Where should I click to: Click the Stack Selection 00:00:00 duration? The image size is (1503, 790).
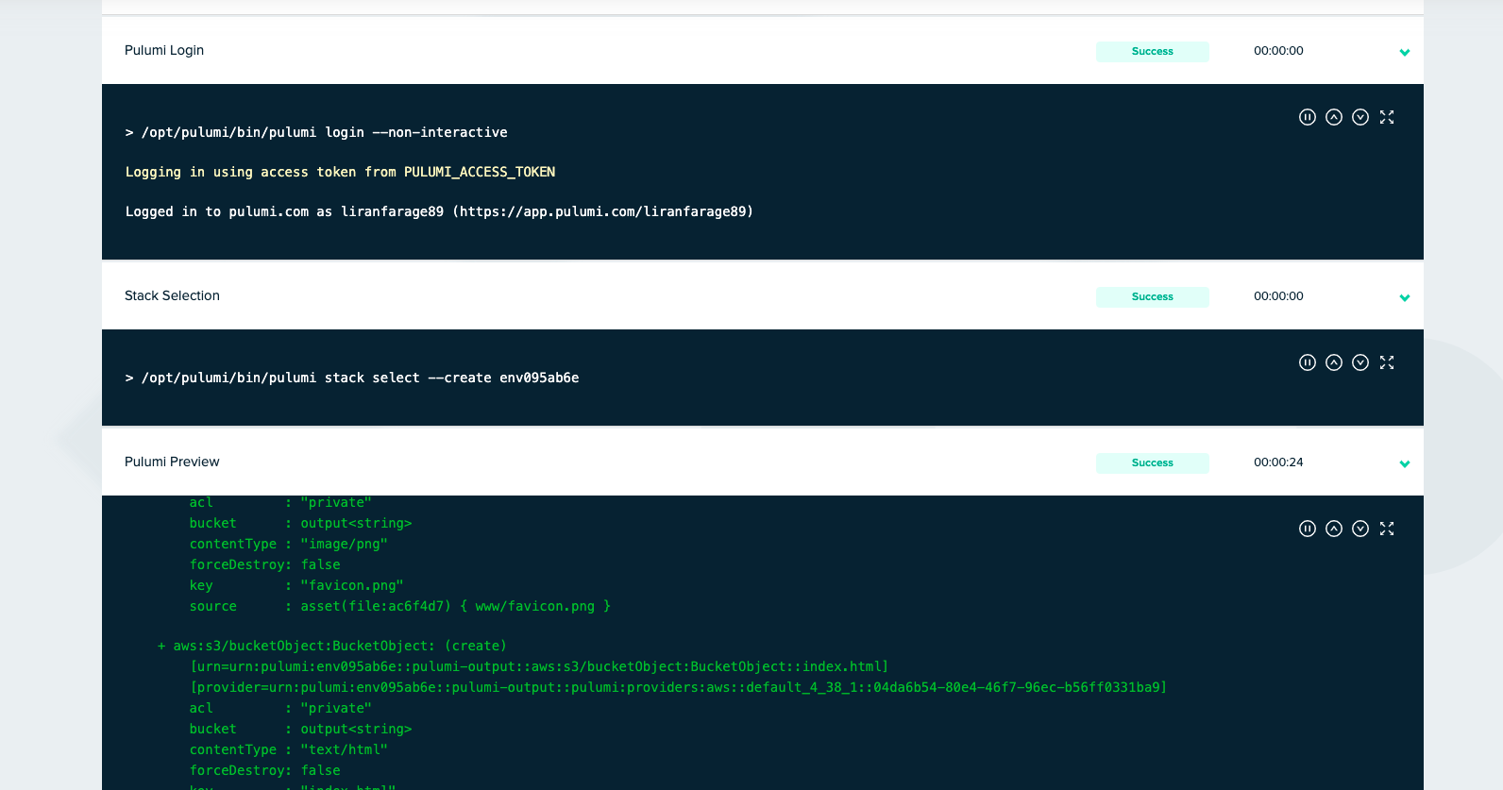coord(1278,296)
